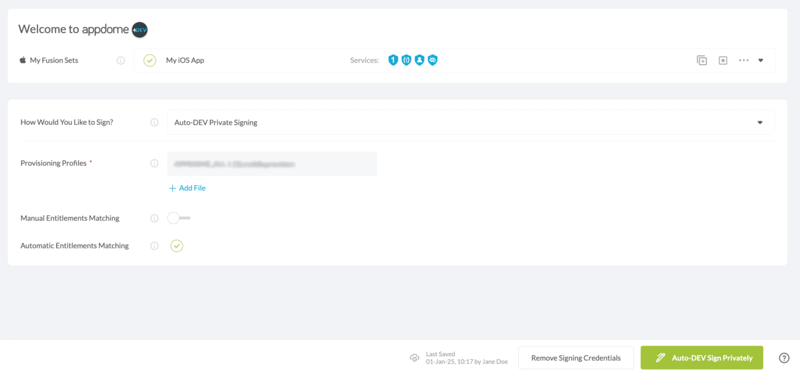Click the pencil icon on the sign button
800x374 pixels.
660,357
